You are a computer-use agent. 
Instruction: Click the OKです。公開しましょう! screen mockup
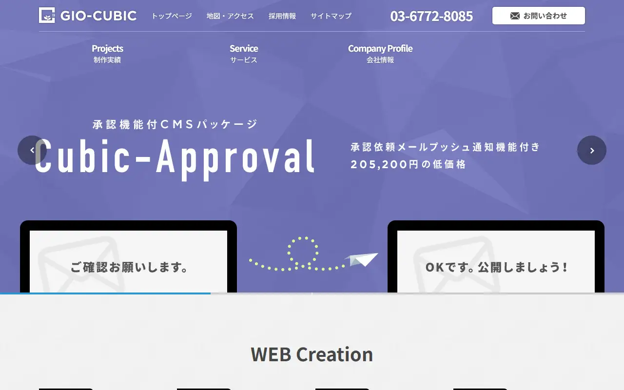496,257
